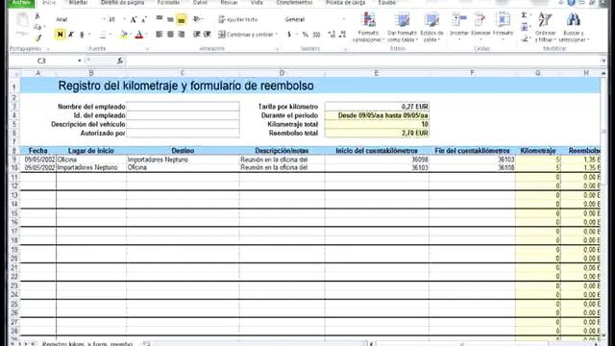Toggle align text right
Viewport: 615px width, 346px height.
(182, 35)
